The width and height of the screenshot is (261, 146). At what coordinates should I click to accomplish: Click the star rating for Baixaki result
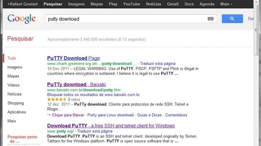pyautogui.click(x=57, y=99)
